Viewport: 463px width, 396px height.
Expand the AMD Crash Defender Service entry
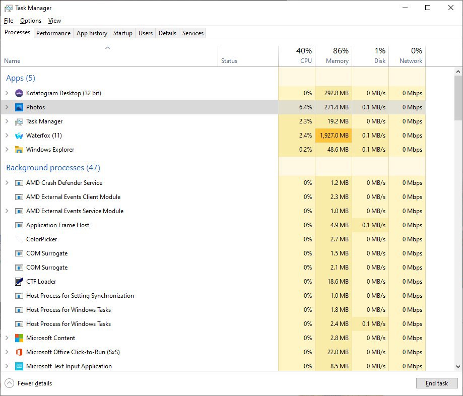tap(7, 183)
